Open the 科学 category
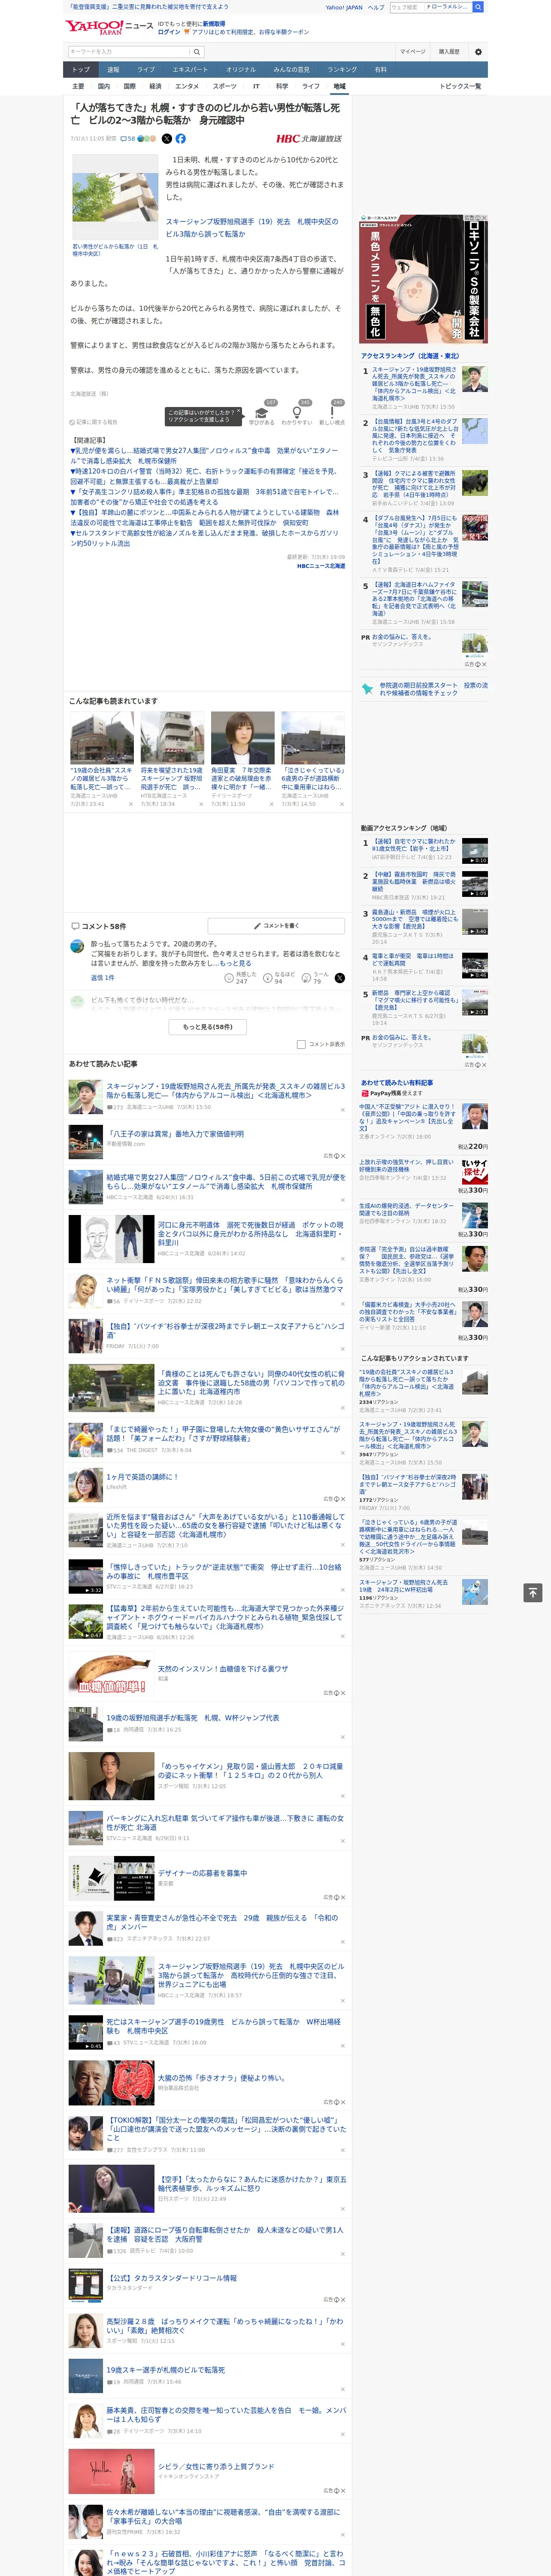 282,86
